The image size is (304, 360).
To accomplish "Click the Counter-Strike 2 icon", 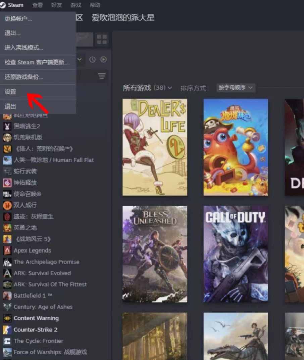I will coord(7,330).
